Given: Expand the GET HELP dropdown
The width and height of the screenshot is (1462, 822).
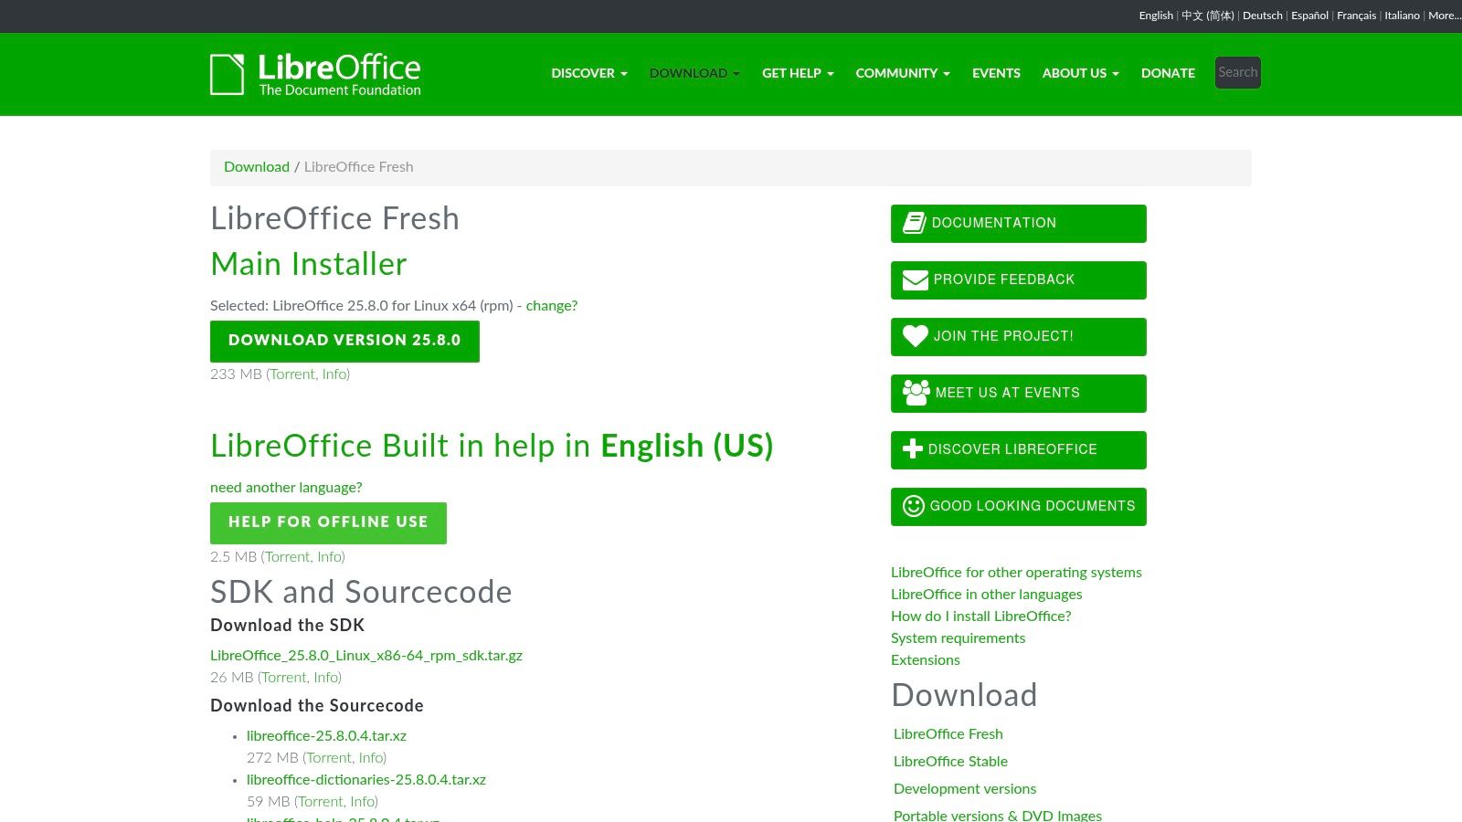Looking at the screenshot, I should [x=796, y=73].
